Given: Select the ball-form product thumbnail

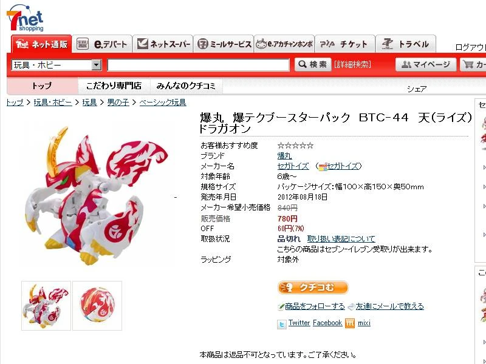Looking at the screenshot, I should point(97,306).
